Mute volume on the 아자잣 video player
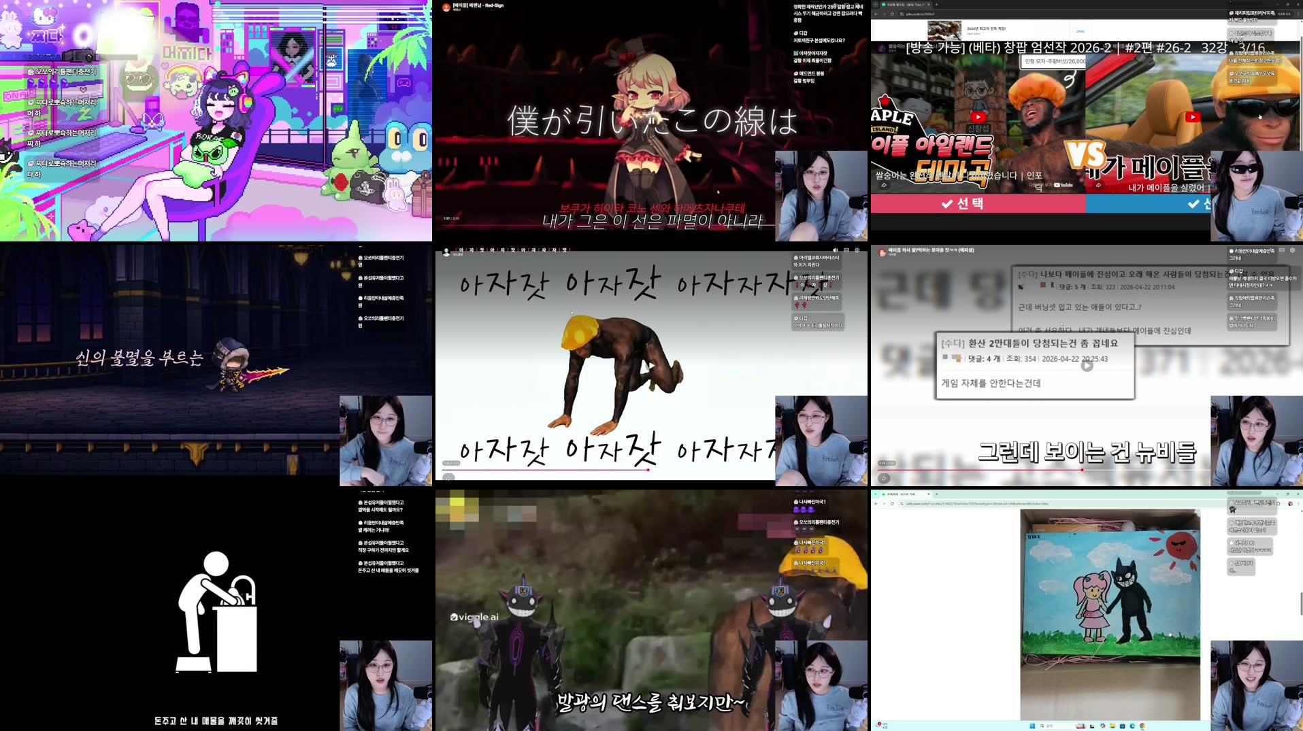The width and height of the screenshot is (1303, 731). (836, 250)
